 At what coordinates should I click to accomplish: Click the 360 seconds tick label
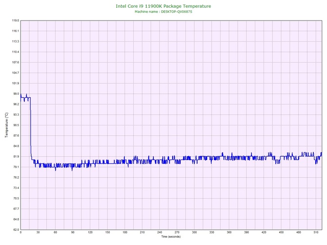point(229,232)
